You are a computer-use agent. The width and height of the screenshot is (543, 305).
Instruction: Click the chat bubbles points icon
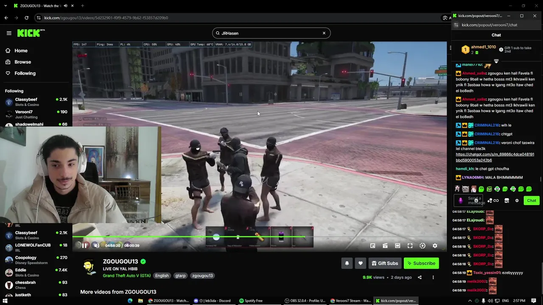[490, 201]
